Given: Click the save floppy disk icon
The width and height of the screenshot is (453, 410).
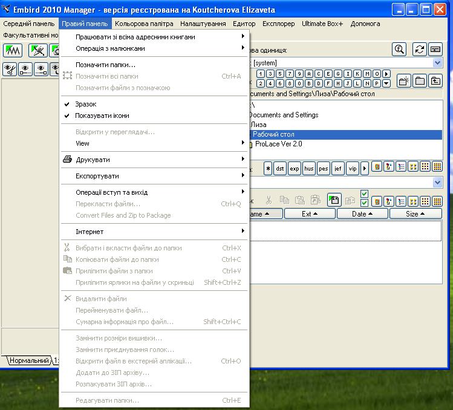Looking at the screenshot, I should [333, 200].
